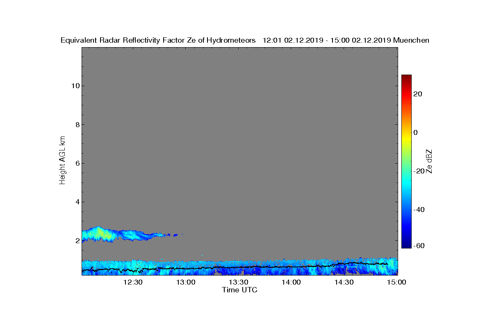Viewport: 492px width, 328px height.
Task: Click the black cloud-base line in the low layer
Action: [236, 267]
